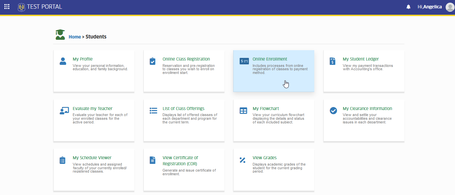Open View Grades title
The width and height of the screenshot is (455, 195).
(x=265, y=158)
